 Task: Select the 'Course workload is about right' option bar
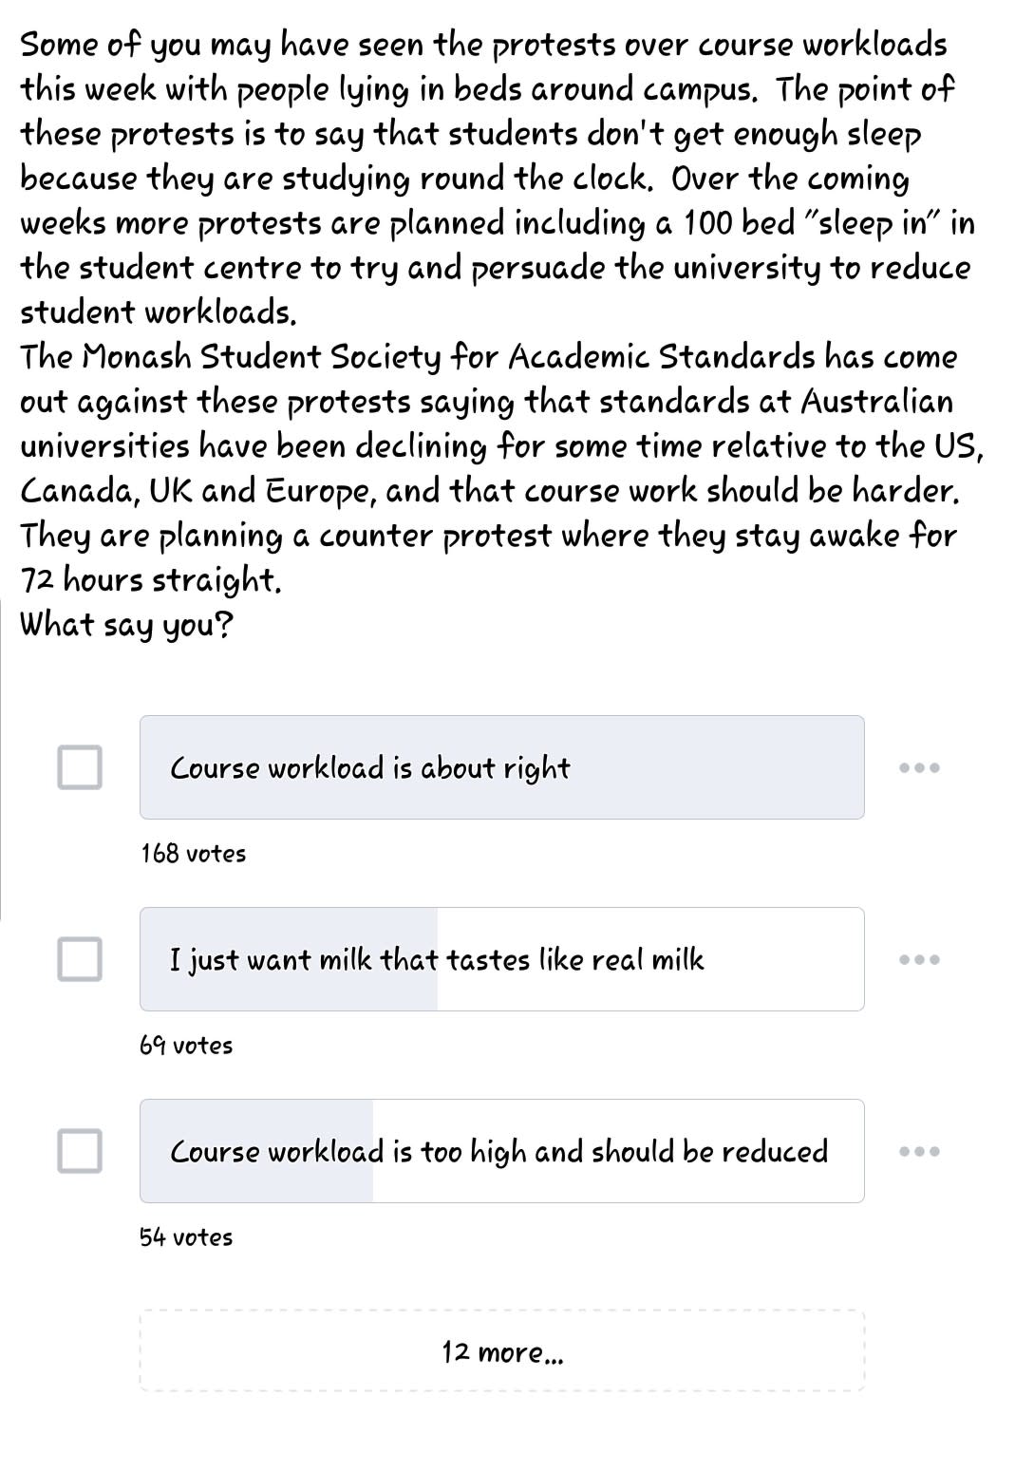502,767
